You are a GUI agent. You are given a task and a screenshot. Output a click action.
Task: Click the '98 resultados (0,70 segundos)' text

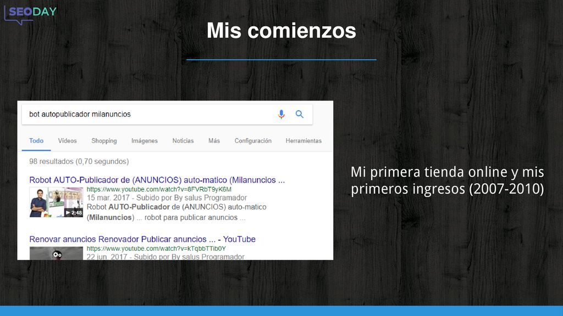pyautogui.click(x=79, y=162)
